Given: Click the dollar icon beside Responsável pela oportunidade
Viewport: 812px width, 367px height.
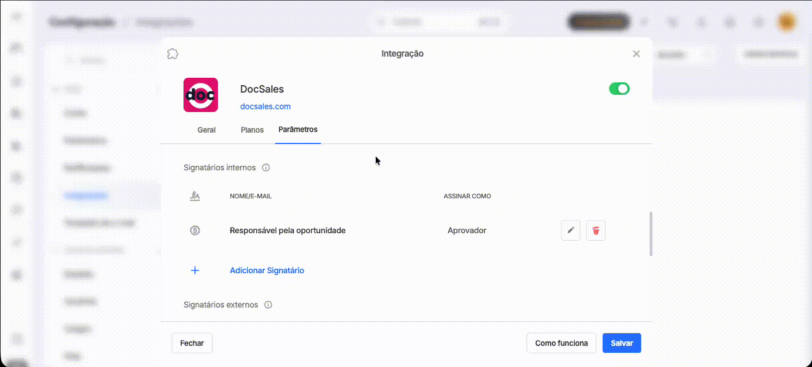Looking at the screenshot, I should pos(195,230).
